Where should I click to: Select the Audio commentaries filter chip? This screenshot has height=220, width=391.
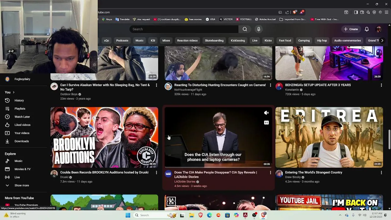[x=347, y=41]
